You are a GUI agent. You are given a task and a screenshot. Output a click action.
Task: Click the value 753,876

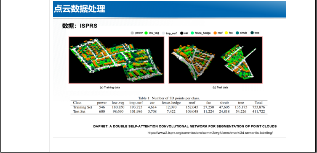click(258, 107)
